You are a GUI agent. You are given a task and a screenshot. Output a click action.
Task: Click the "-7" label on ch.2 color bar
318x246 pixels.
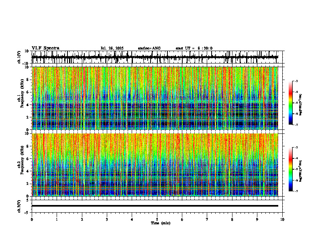pos(296,191)
